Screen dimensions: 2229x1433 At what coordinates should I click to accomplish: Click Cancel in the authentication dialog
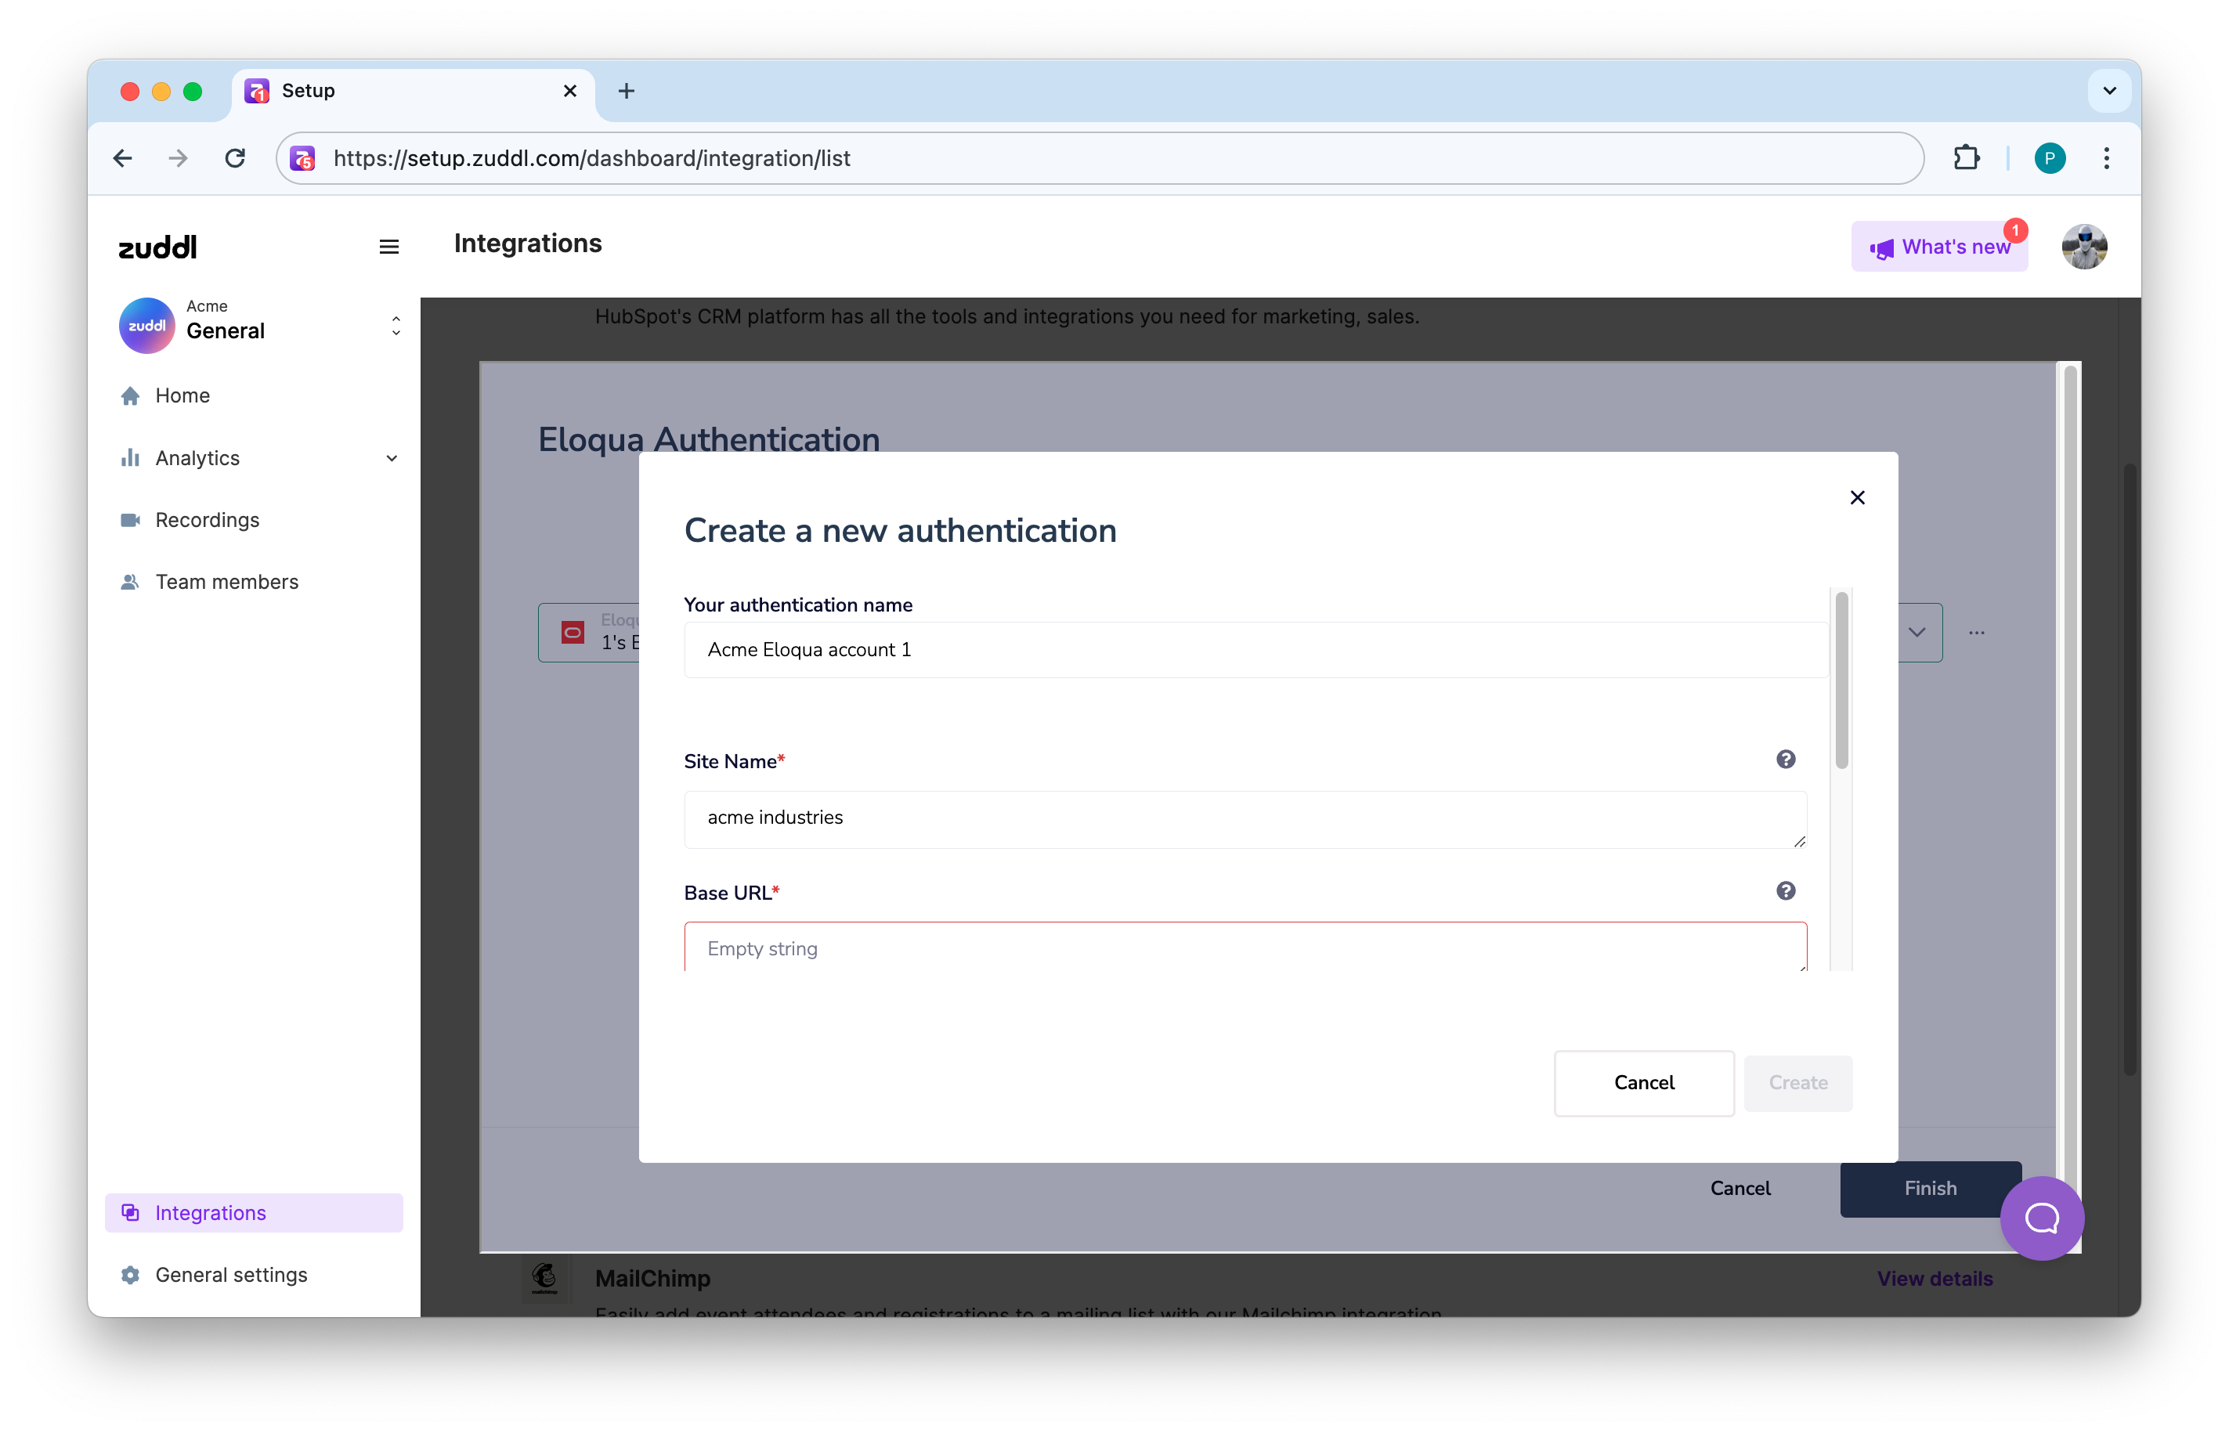click(1644, 1082)
